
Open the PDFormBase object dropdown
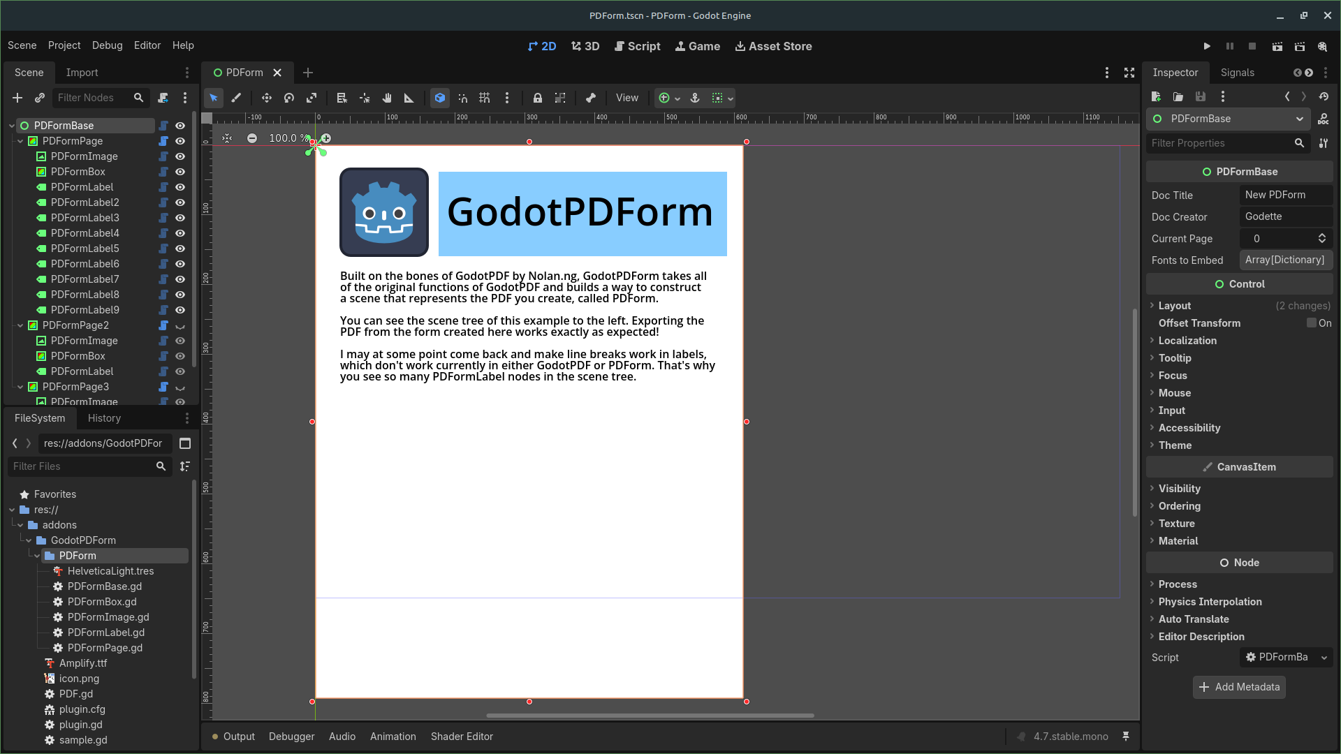(x=1229, y=119)
